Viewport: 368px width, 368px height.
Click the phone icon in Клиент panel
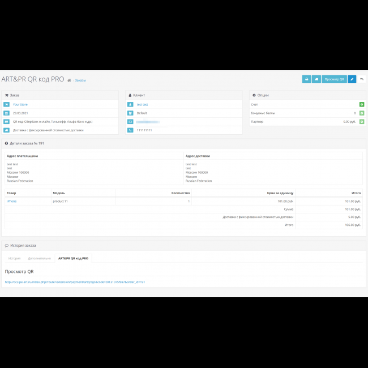[130, 130]
